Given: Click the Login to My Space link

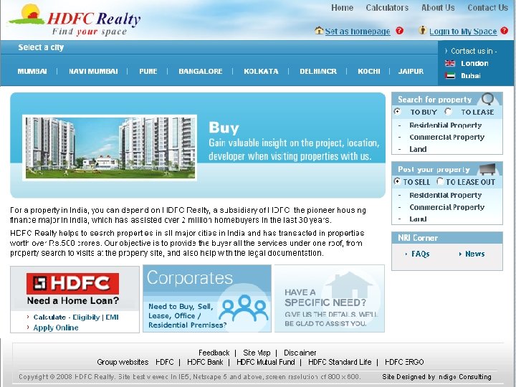Looking at the screenshot, I should click(x=463, y=32).
